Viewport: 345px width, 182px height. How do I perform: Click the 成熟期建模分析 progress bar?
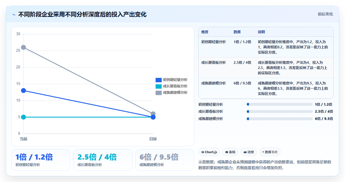coord(280,119)
